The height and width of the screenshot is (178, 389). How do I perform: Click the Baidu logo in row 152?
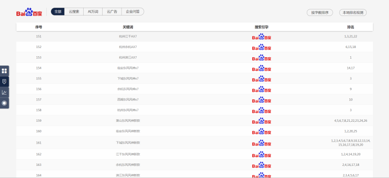click(262, 47)
